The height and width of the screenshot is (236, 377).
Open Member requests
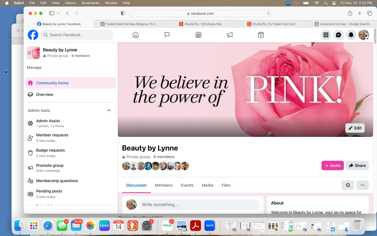pyautogui.click(x=71, y=138)
